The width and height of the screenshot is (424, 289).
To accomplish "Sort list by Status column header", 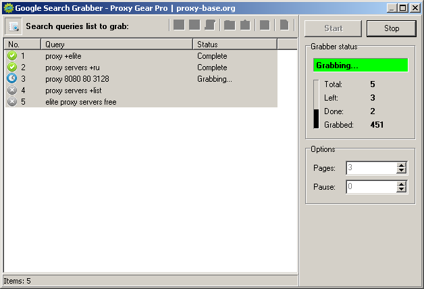I will pos(235,44).
